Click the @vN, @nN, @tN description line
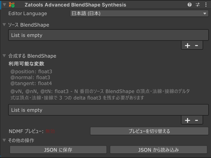Image resolution: width=211 pixels, height=158 pixels. pyautogui.click(x=100, y=92)
